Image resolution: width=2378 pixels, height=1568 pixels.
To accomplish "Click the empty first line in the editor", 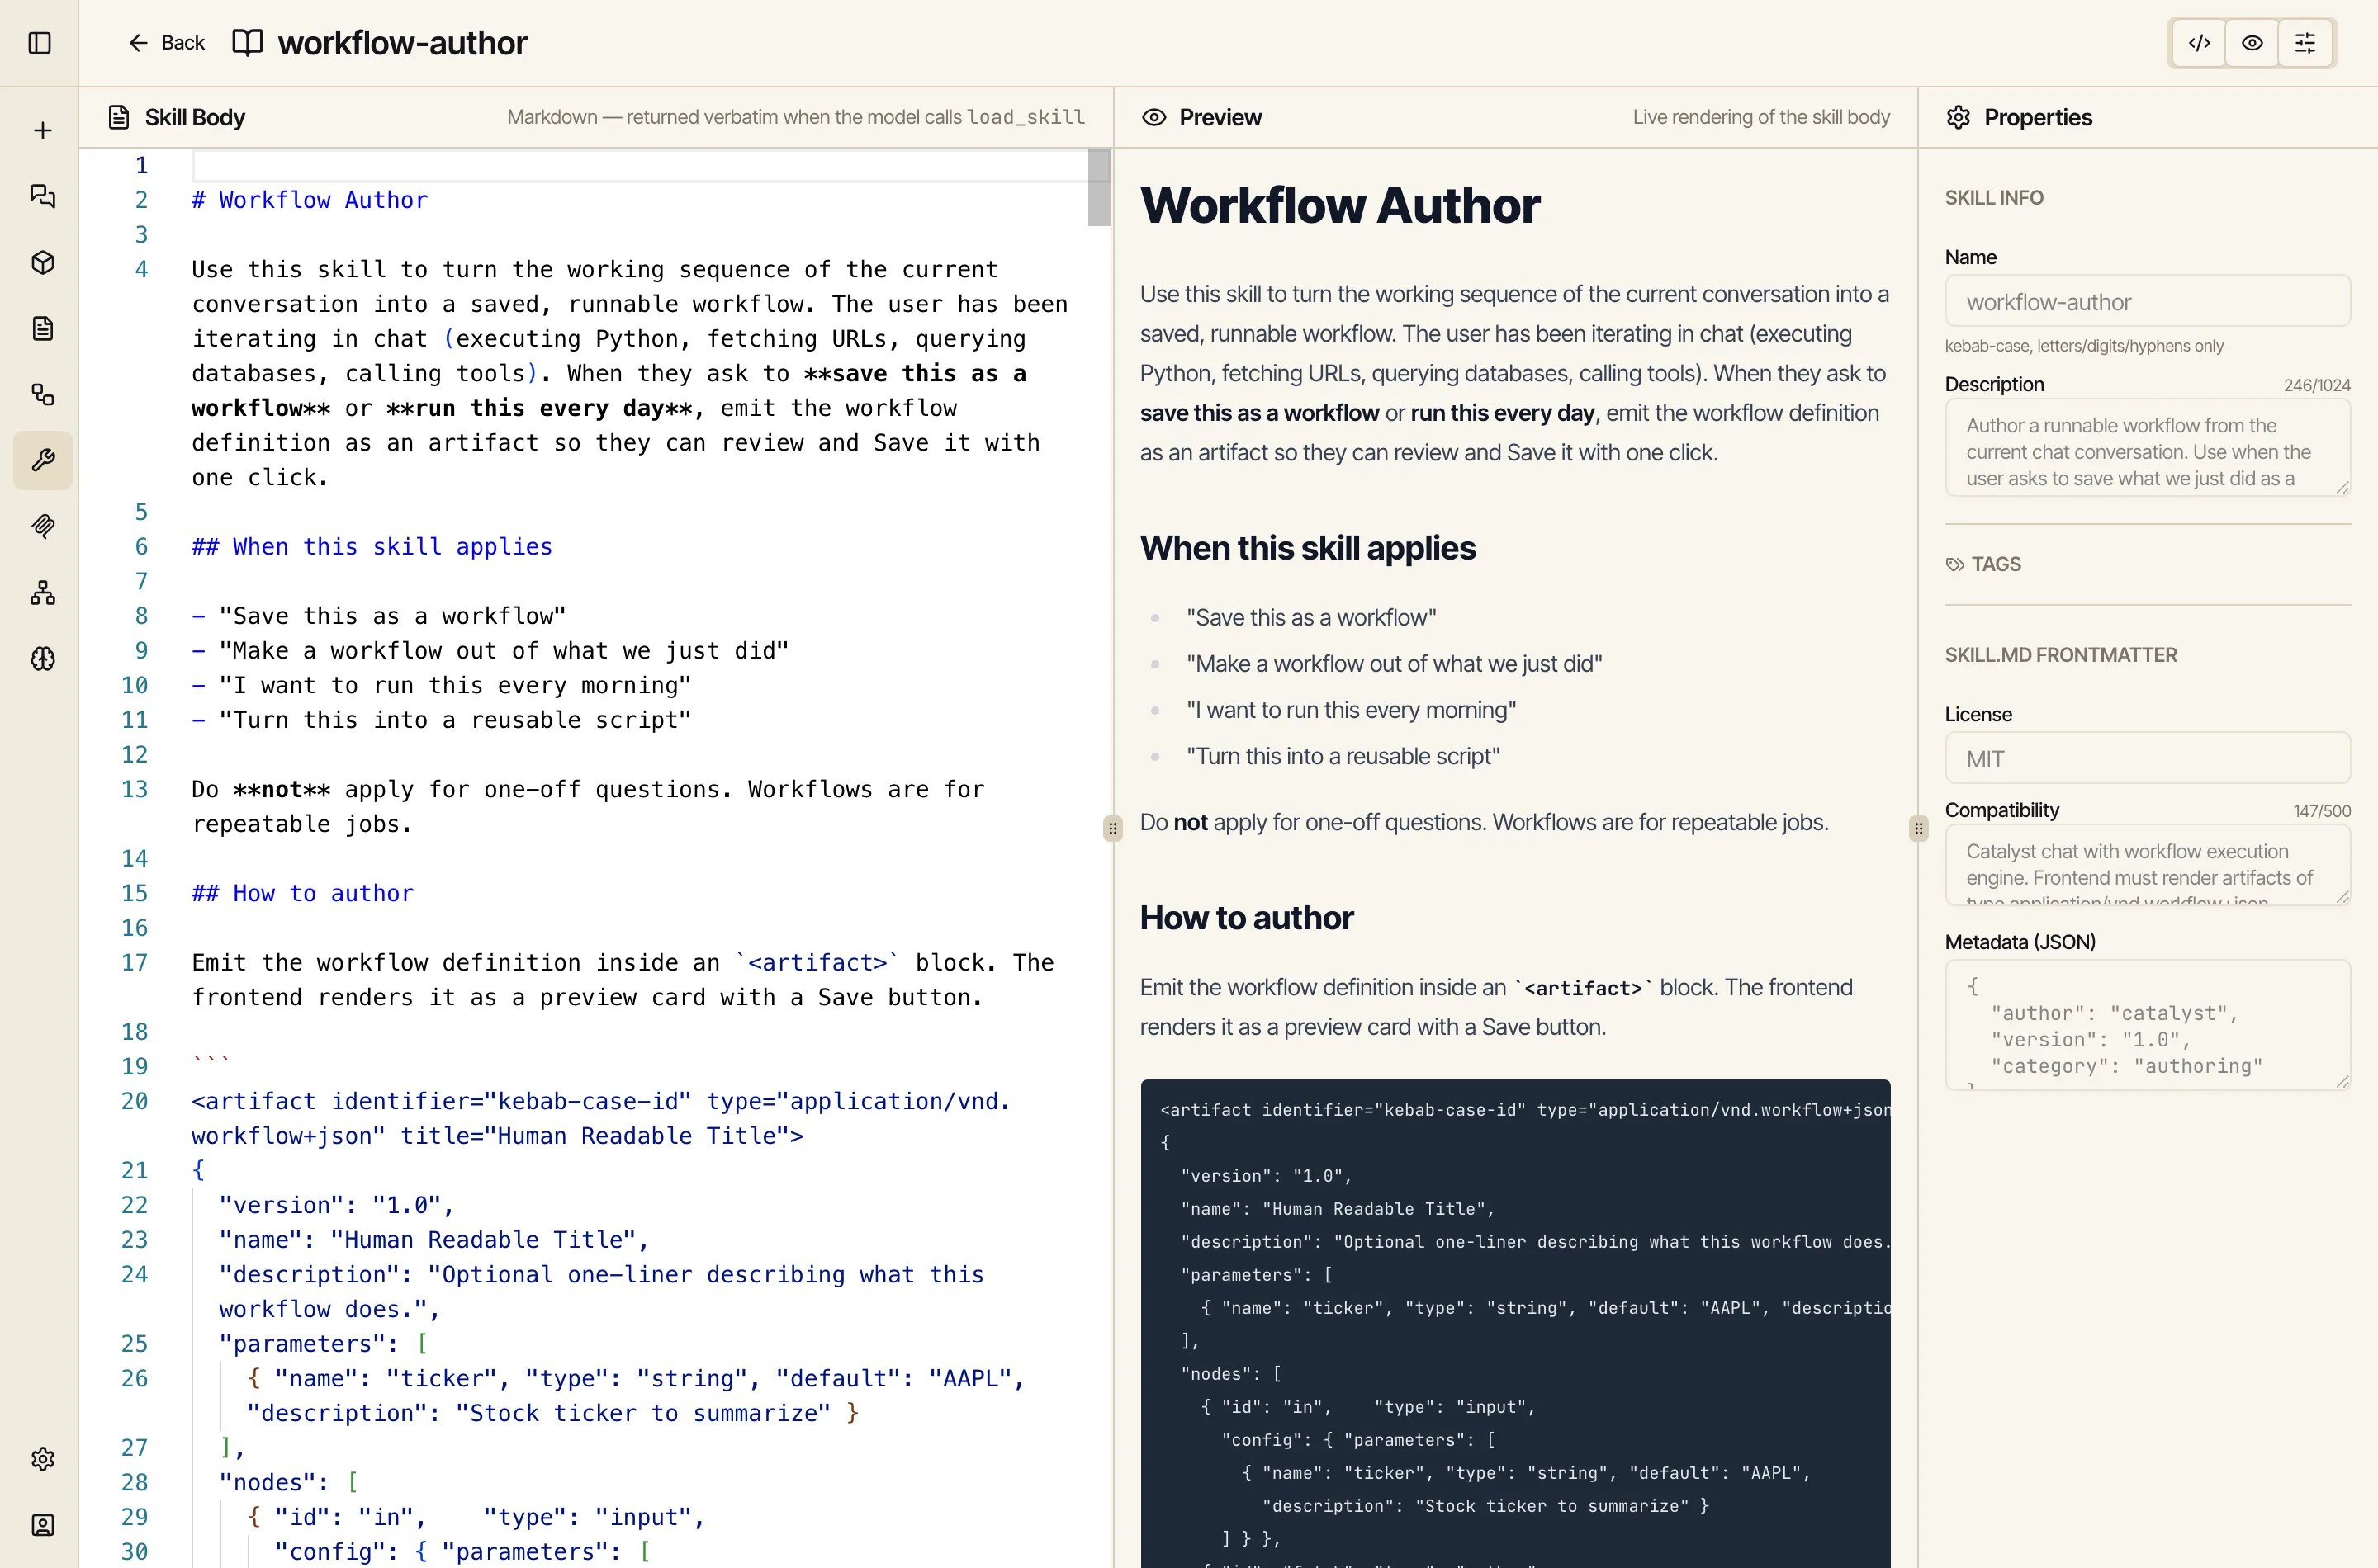I will [x=640, y=165].
